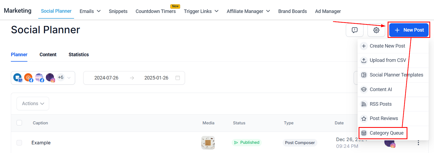The width and height of the screenshot is (434, 153).
Task: Open the settings gear icon
Action: click(376, 30)
